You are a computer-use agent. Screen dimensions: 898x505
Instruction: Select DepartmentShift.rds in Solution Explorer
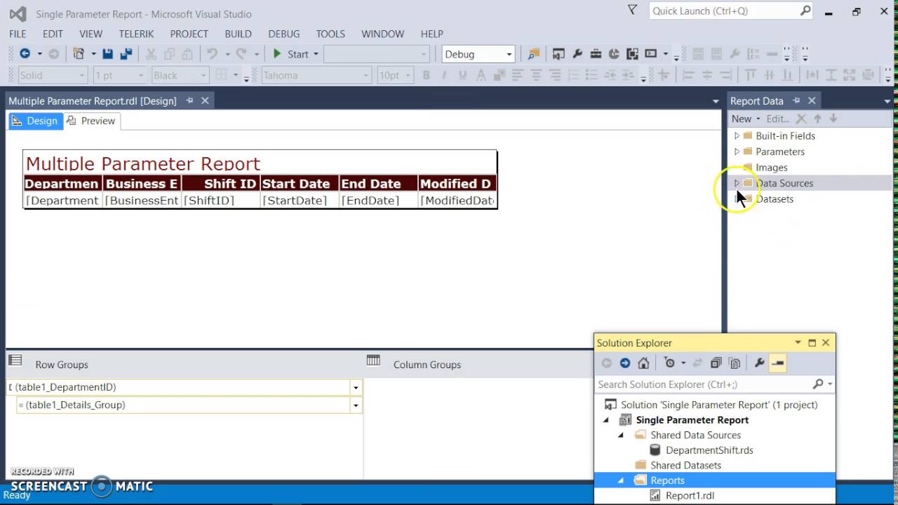click(709, 450)
